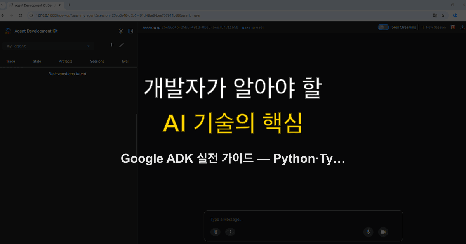Image resolution: width=466 pixels, height=244 pixels.
Task: Go back with the browser back arrow
Action: tap(3, 15)
